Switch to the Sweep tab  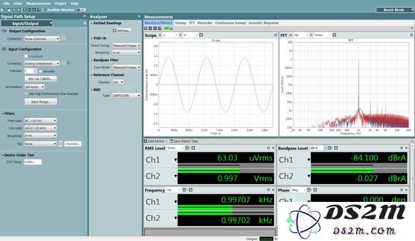coord(180,23)
